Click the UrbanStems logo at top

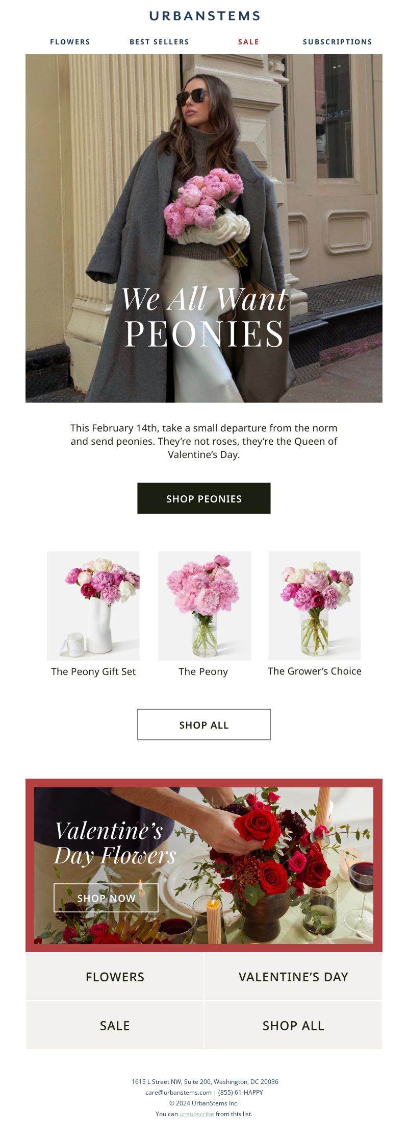[204, 16]
